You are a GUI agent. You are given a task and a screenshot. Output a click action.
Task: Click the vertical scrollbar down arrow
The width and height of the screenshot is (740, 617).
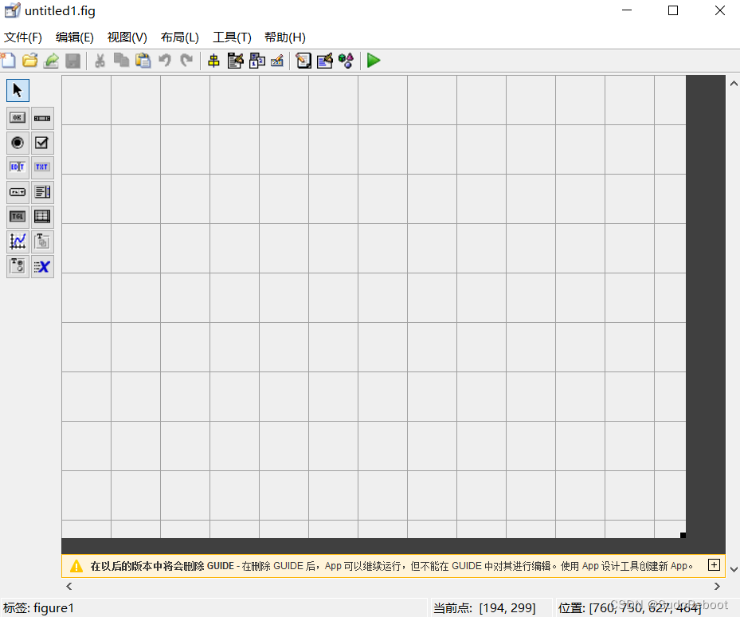[x=734, y=569]
